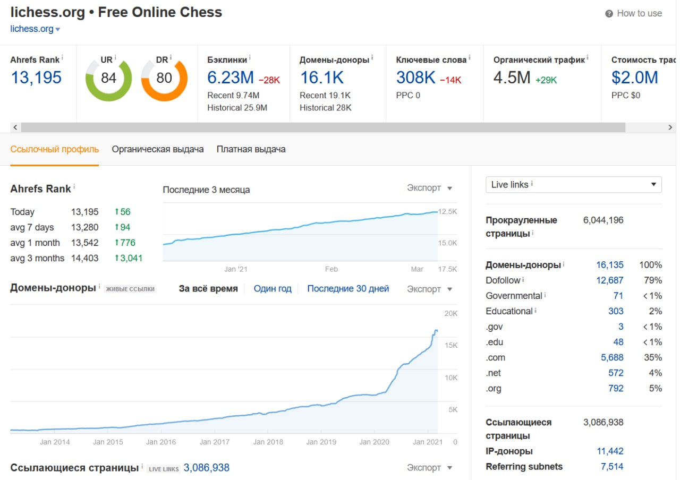
Task: Click the info icon next to Ahrefs Rank header metric
Action: 63,57
